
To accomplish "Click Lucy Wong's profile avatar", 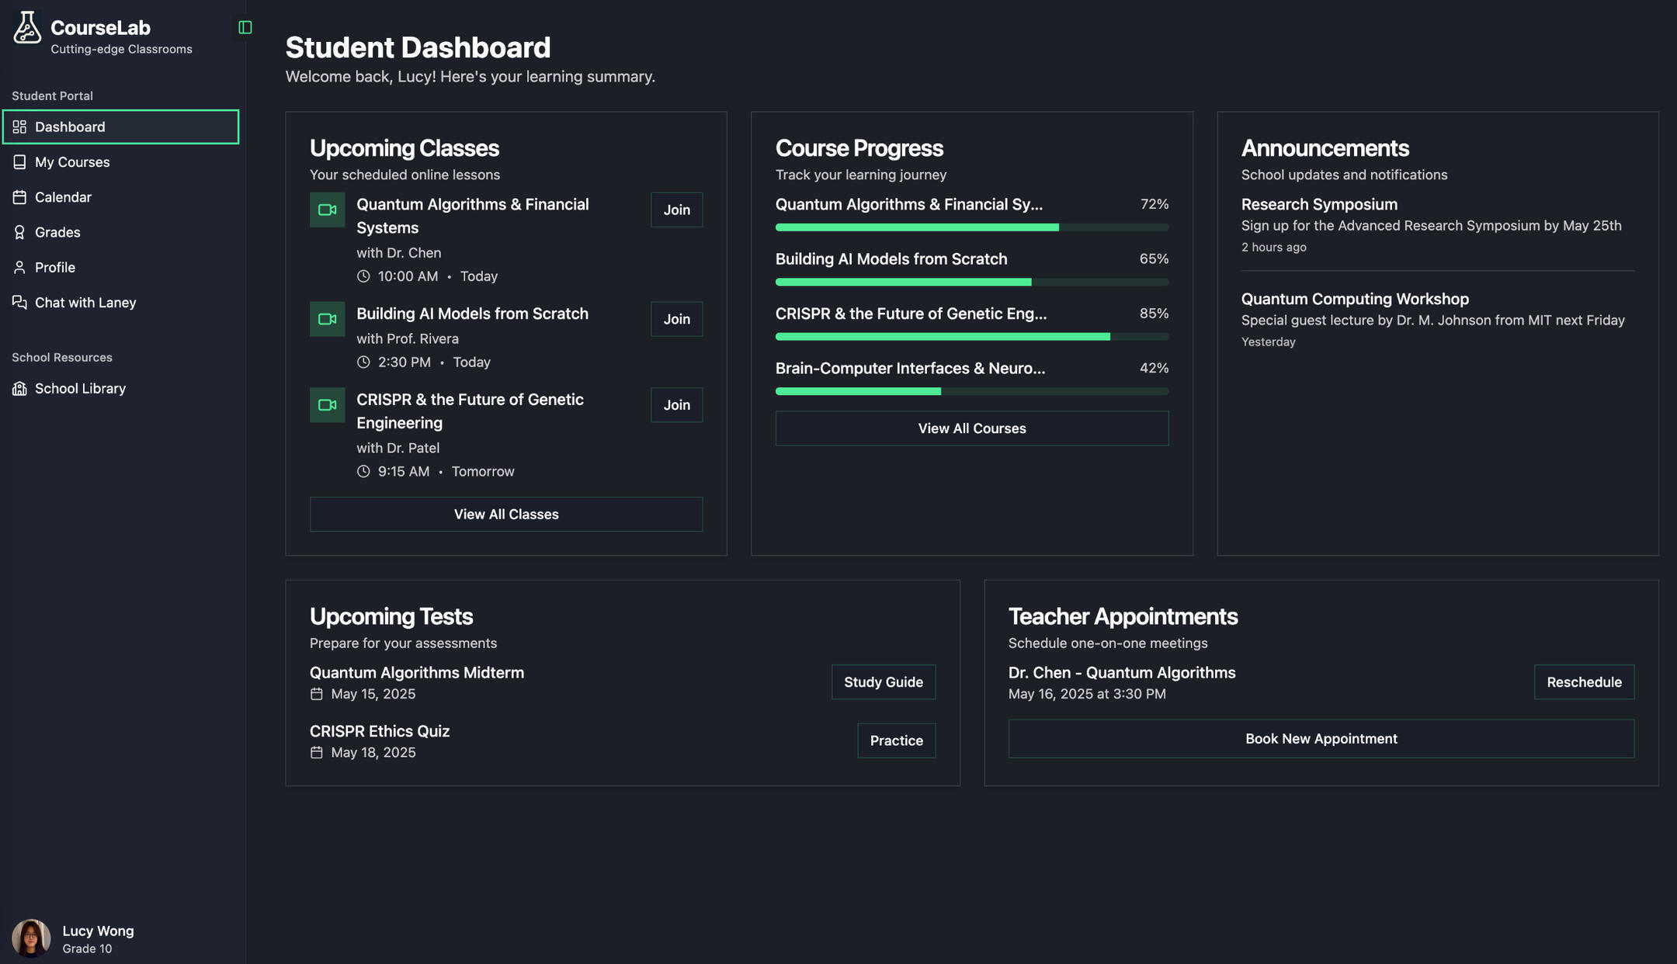I will [x=31, y=938].
